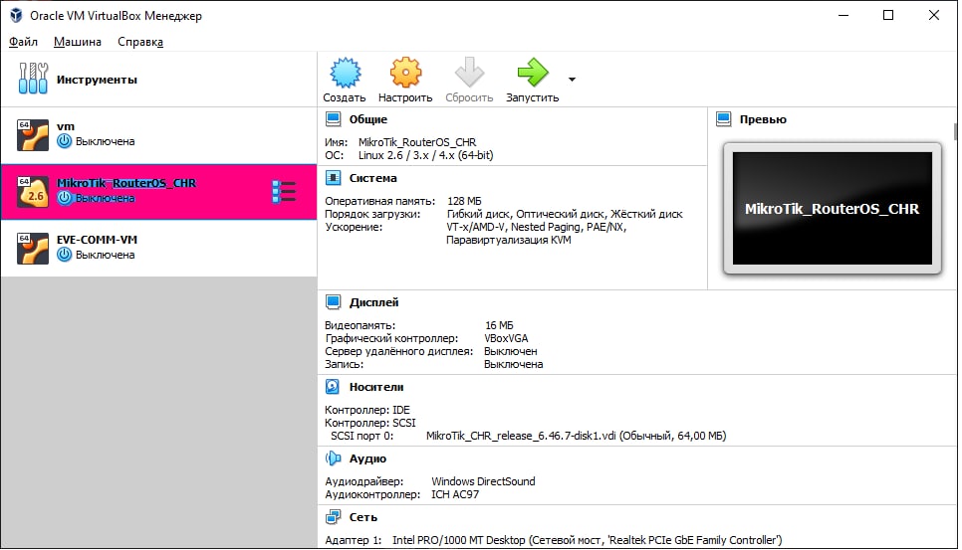
Task: Click boot order Гибкий диск, Оптический диск, Жёсткий диск
Action: [x=565, y=214]
